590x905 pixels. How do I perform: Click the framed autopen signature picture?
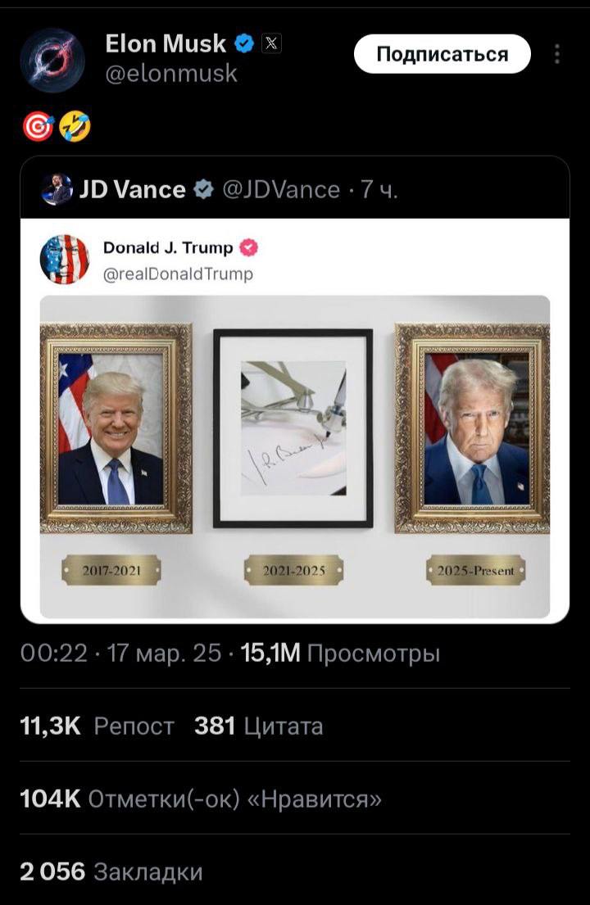tap(293, 428)
